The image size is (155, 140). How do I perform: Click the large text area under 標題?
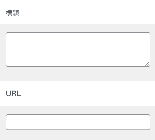pyautogui.click(x=78, y=49)
